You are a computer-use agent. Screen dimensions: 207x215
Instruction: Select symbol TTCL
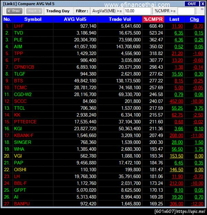coord(19,108)
